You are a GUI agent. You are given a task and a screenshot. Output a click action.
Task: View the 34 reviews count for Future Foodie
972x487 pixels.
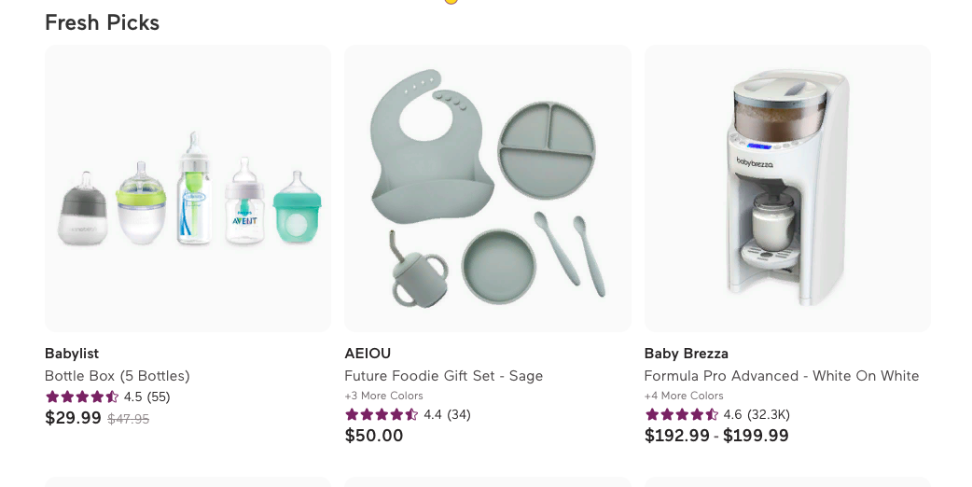(x=459, y=414)
